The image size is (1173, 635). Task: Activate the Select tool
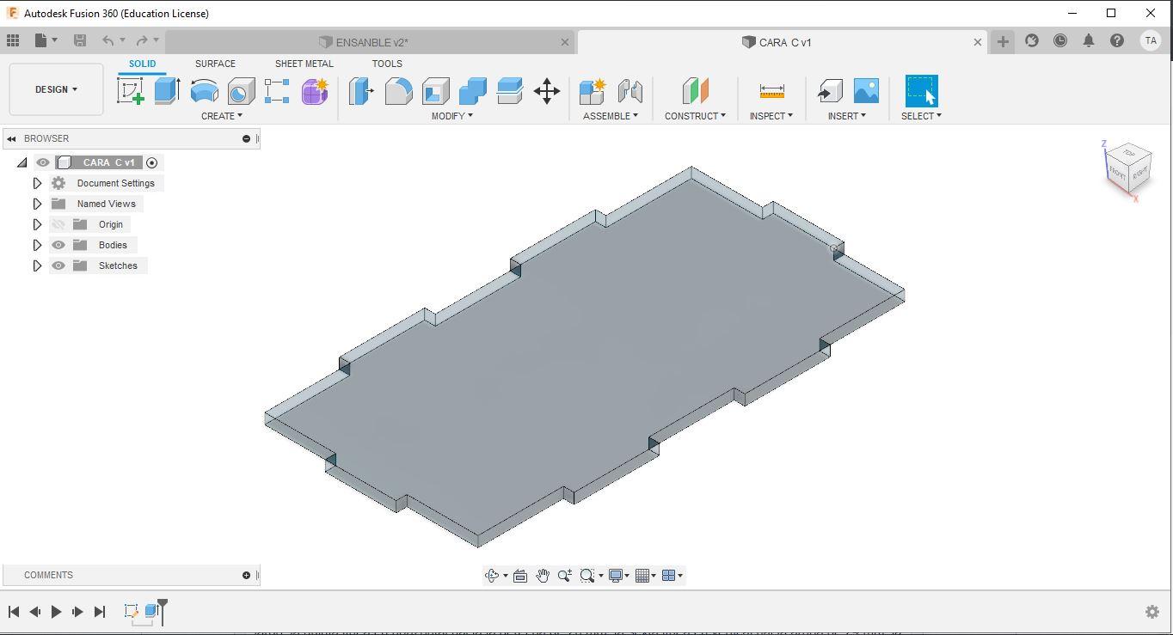[x=921, y=91]
